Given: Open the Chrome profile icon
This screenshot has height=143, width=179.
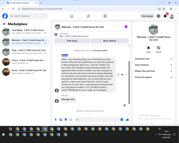Looking at the screenshot, I should (171, 9).
